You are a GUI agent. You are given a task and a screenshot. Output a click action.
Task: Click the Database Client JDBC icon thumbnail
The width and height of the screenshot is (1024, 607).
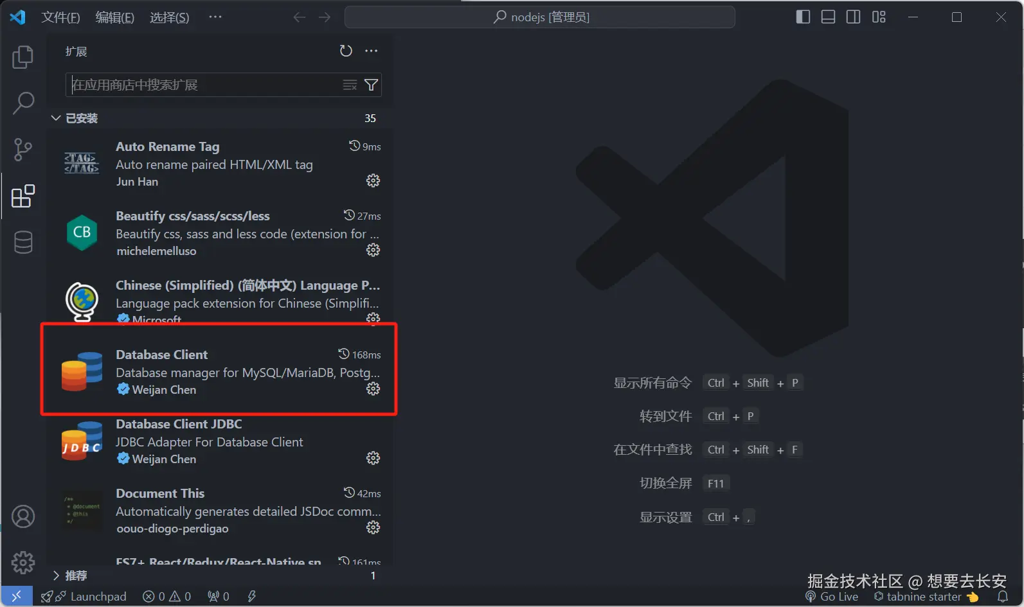coord(82,441)
